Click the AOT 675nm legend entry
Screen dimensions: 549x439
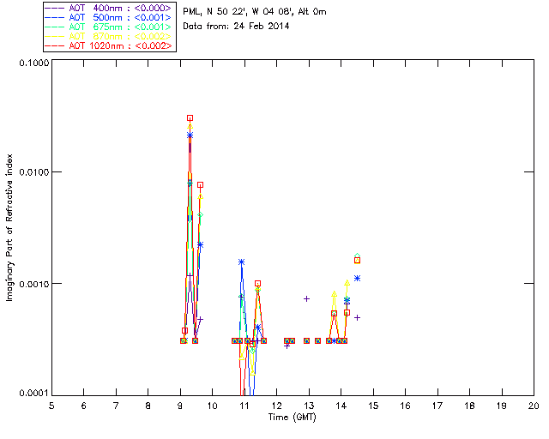pyautogui.click(x=108, y=27)
